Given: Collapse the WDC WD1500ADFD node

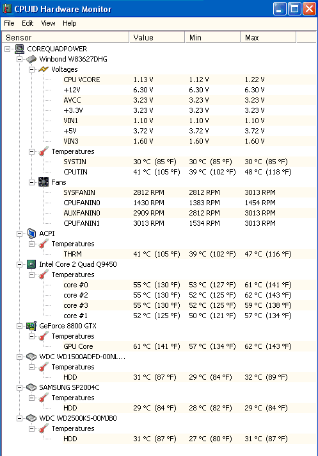Looking at the screenshot, I should (19, 357).
